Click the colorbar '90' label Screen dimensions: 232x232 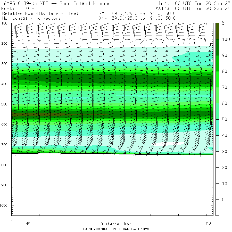pos(225,55)
